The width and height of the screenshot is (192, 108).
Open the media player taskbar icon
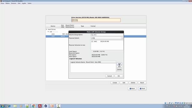[21, 106]
